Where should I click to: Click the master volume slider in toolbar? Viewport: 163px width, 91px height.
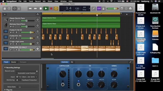(x=113, y=8)
